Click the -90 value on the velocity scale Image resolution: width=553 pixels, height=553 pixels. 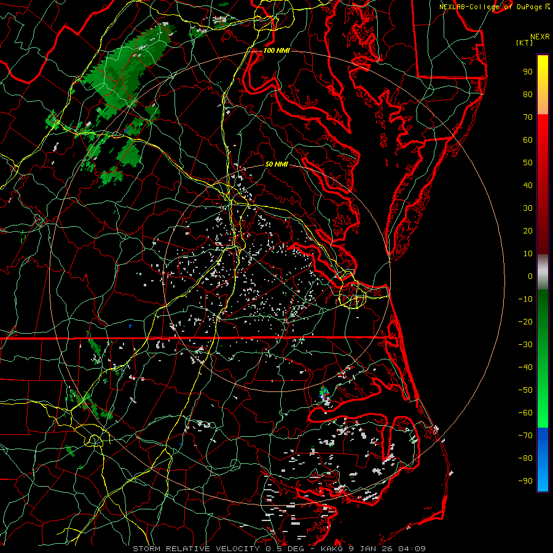(x=525, y=481)
